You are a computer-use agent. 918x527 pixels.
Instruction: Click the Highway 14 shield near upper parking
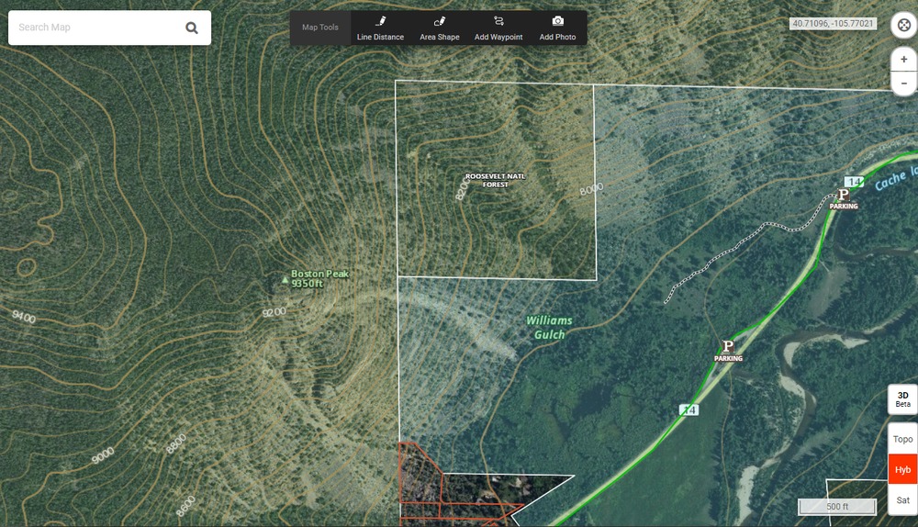pyautogui.click(x=854, y=182)
